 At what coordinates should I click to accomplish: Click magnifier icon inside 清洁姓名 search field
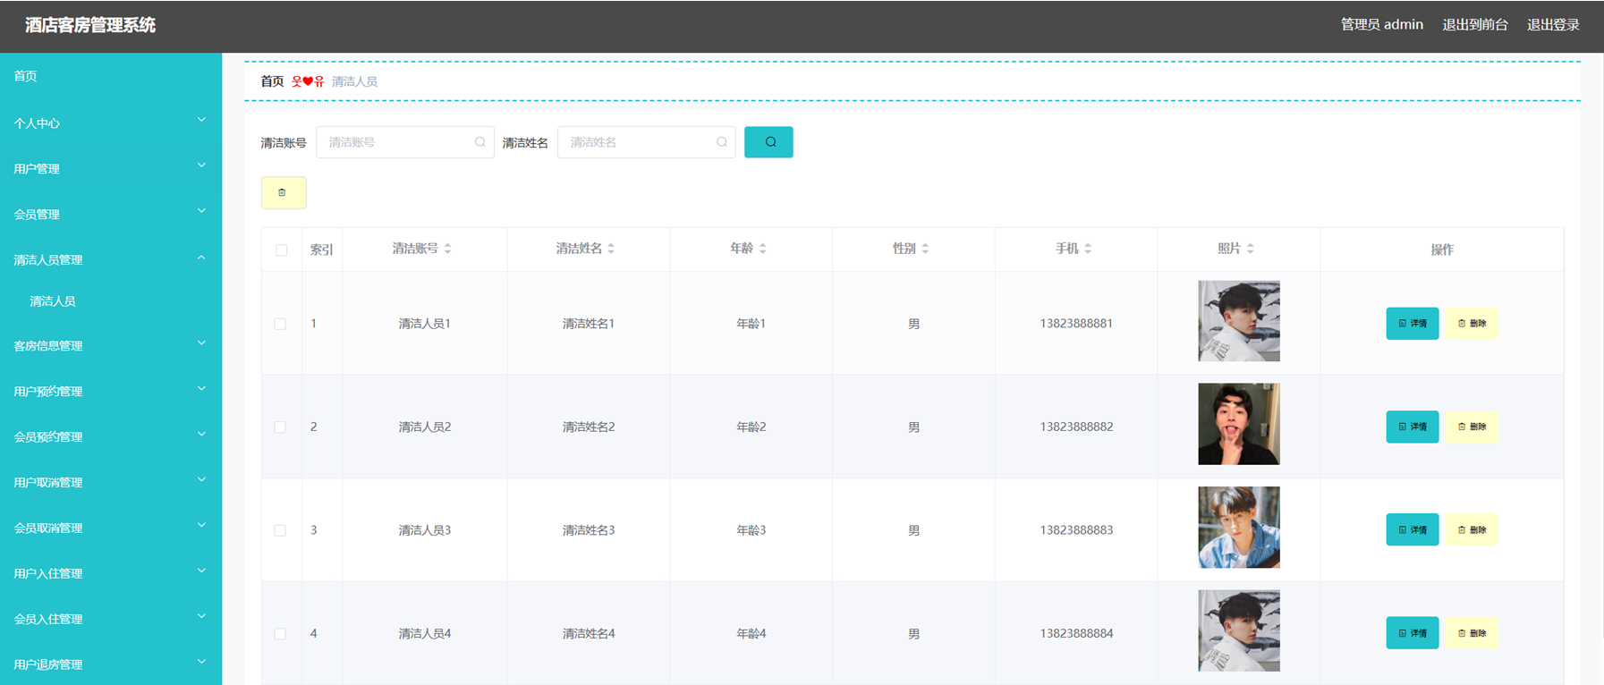[722, 142]
